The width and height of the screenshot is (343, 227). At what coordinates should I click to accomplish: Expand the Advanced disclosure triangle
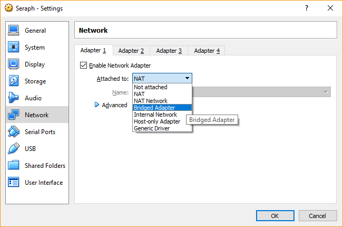(97, 105)
